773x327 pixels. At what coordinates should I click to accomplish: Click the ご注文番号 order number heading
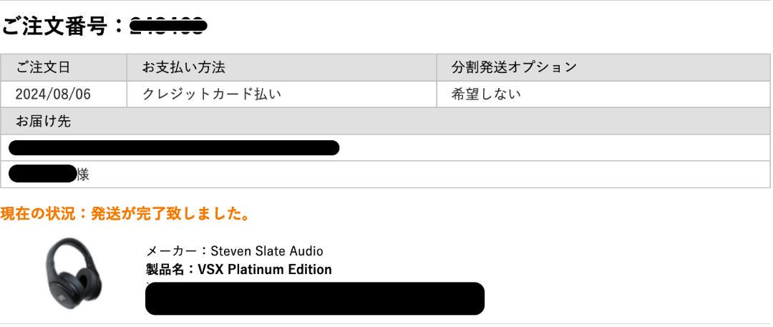(104, 26)
